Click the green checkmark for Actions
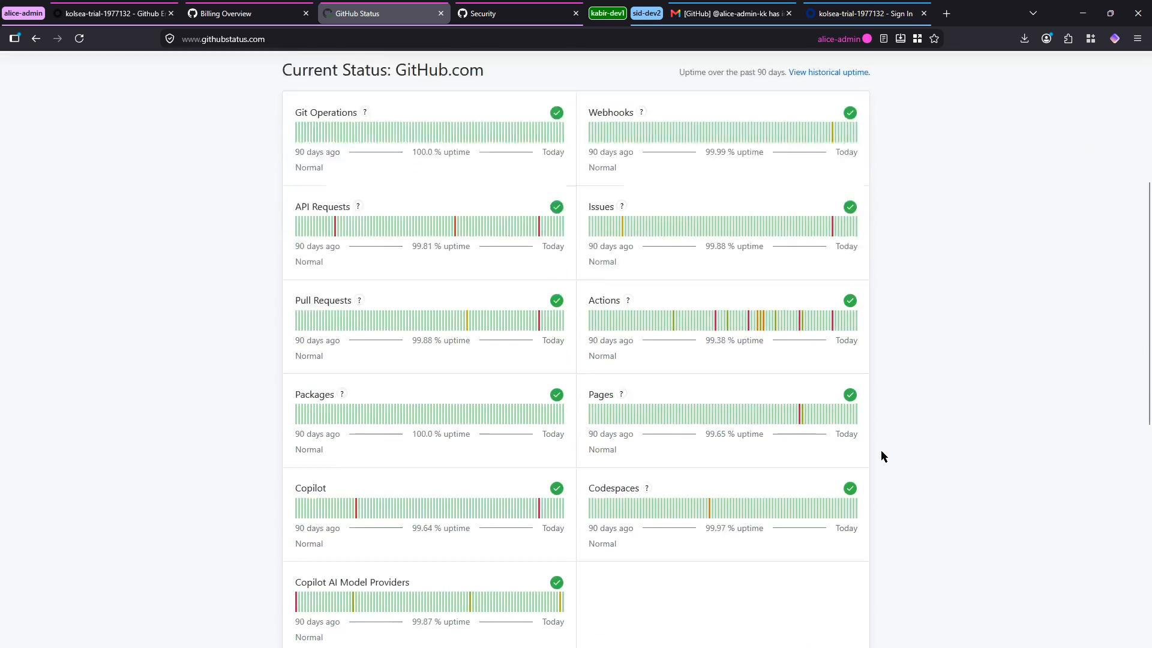Viewport: 1152px width, 648px height. click(x=850, y=301)
